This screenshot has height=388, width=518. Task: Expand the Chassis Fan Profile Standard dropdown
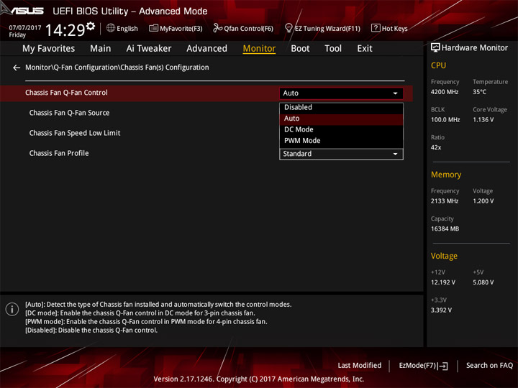point(341,154)
